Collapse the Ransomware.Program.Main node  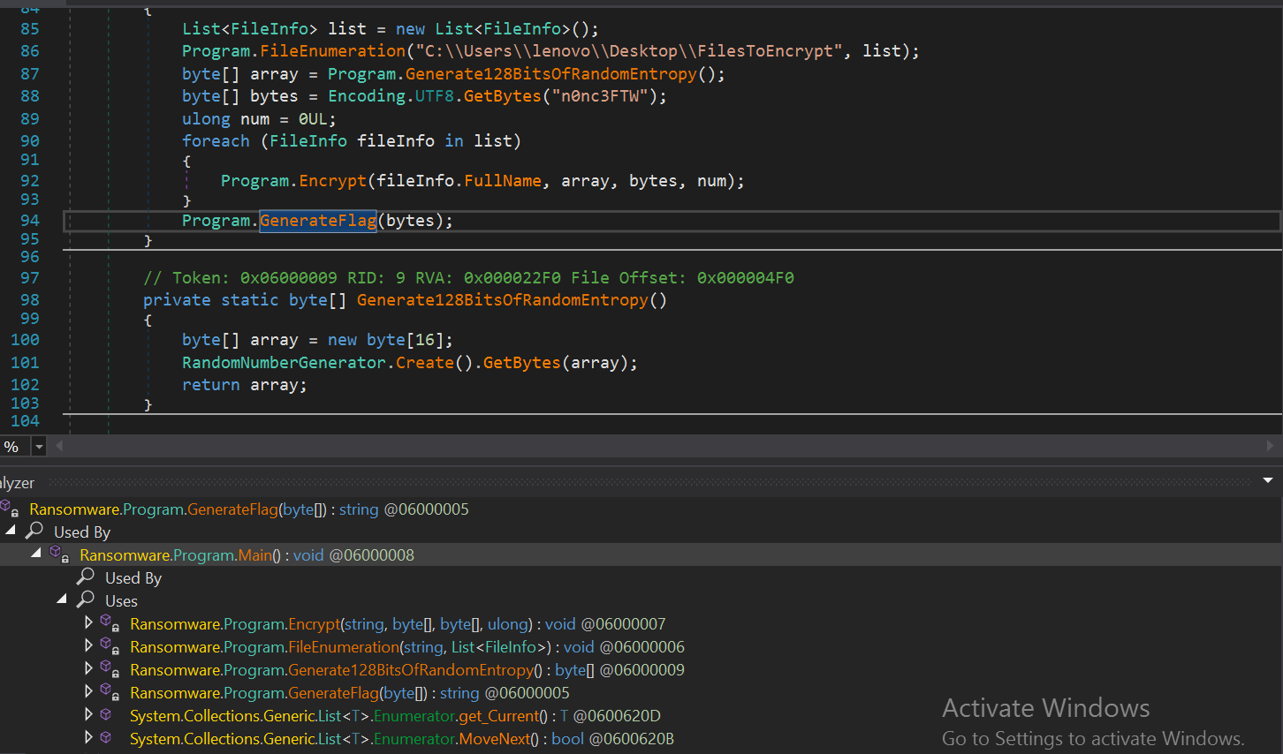pos(36,554)
